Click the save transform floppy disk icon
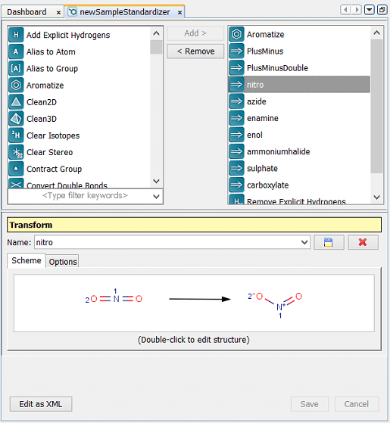 point(329,242)
